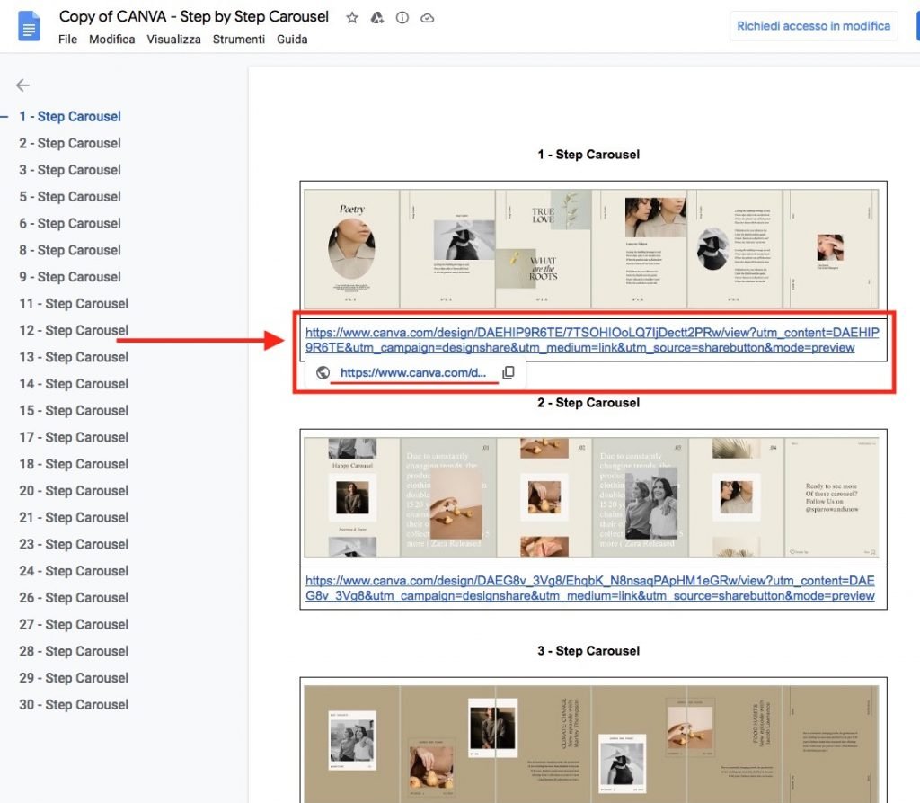The image size is (920, 803).
Task: Click Richiedi accesso in modifica button
Action: 813,26
